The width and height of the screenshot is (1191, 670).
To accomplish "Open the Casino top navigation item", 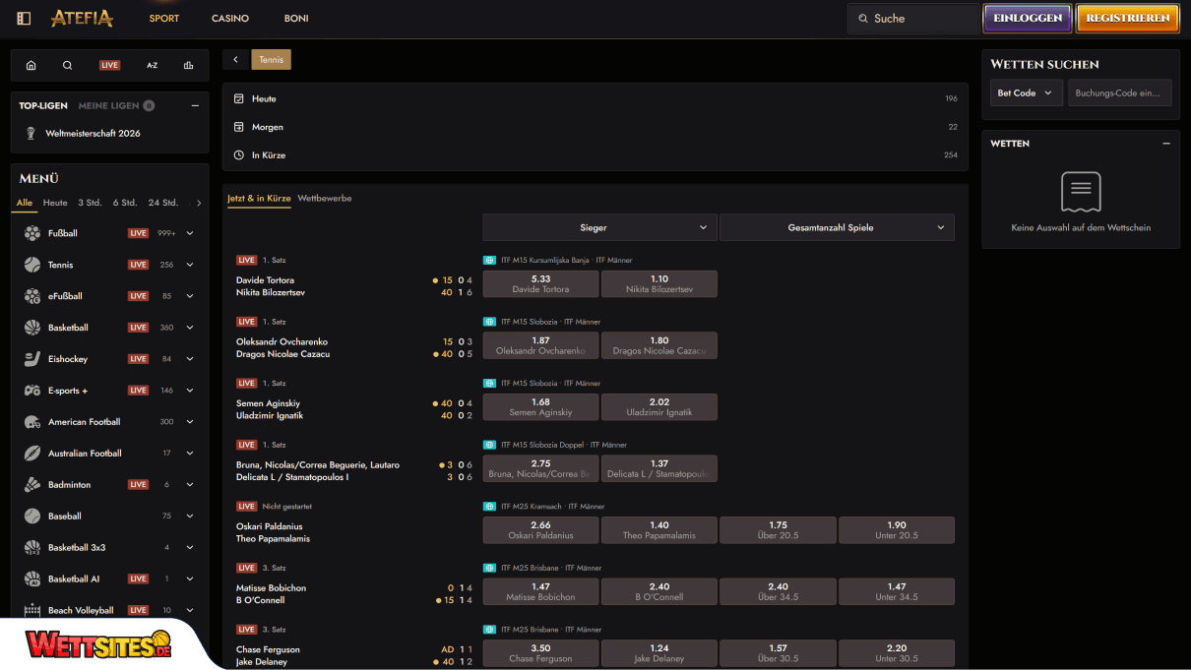I will click(230, 19).
